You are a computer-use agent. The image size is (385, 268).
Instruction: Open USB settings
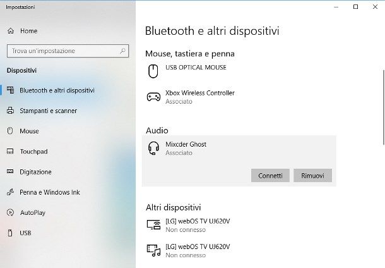click(25, 233)
